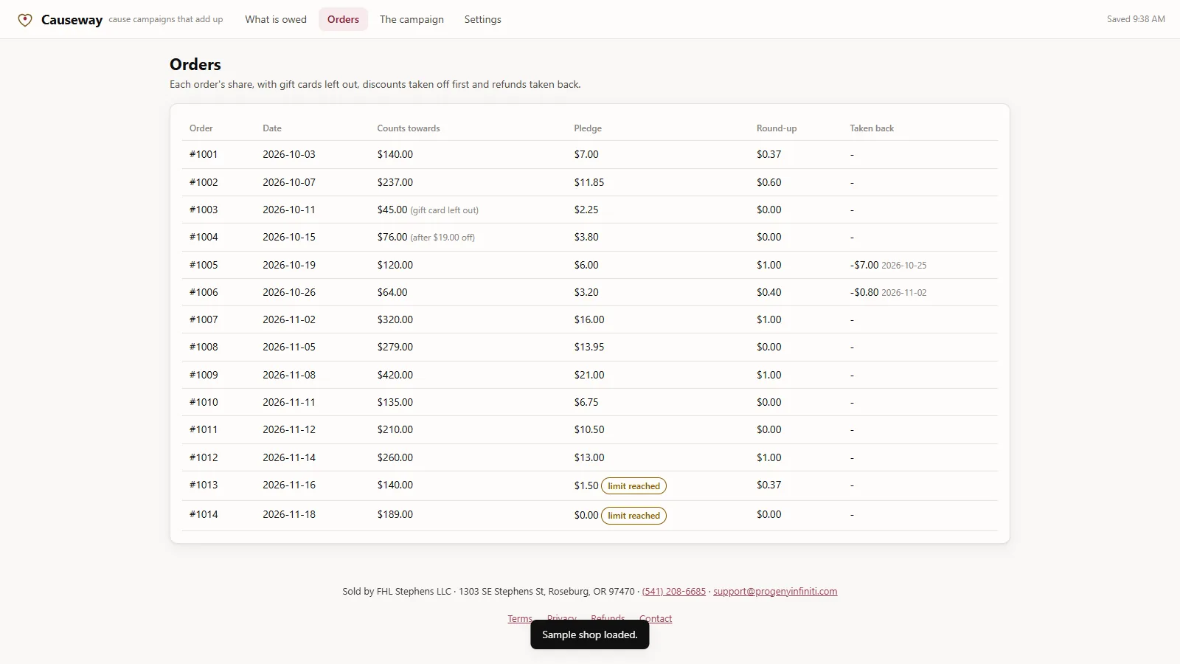
Task: Click the Causeway brand name
Action: [72, 20]
